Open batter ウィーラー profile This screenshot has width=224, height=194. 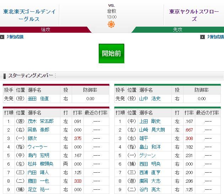tap(37, 147)
